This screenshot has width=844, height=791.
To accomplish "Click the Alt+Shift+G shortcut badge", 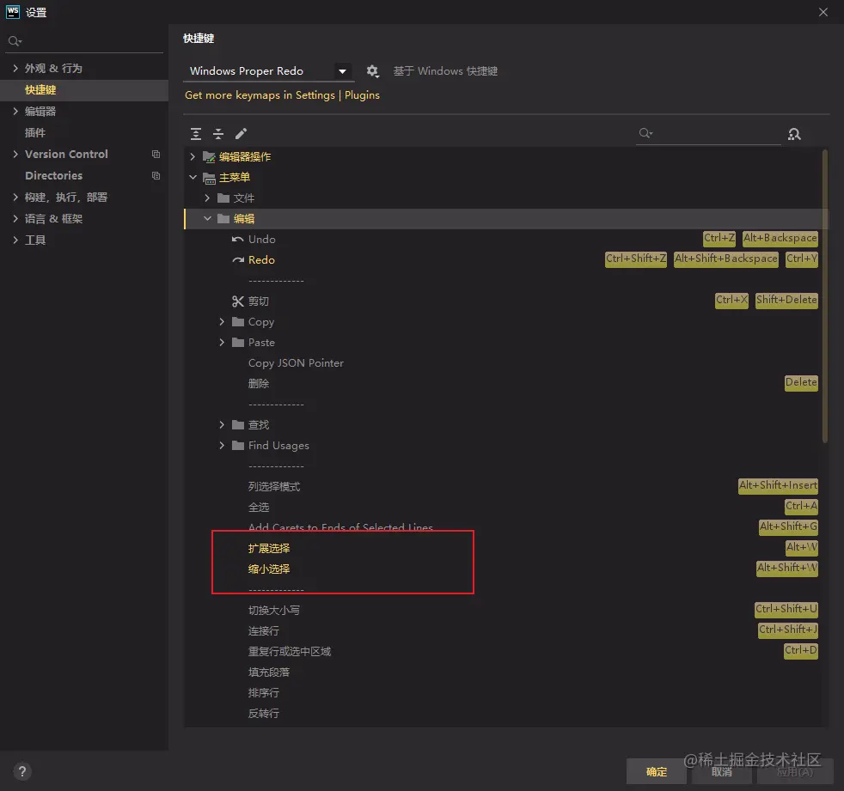I will [788, 527].
